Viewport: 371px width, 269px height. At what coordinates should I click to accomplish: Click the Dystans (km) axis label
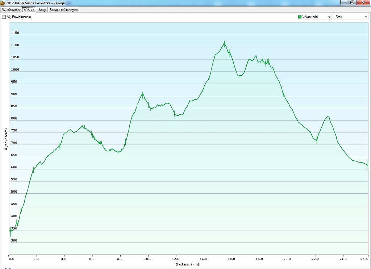click(x=188, y=264)
